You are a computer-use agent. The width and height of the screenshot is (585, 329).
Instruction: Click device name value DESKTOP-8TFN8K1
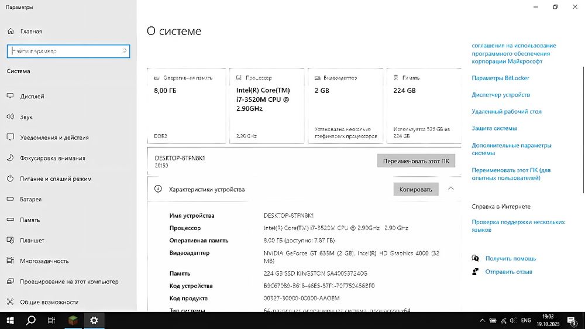coord(288,215)
